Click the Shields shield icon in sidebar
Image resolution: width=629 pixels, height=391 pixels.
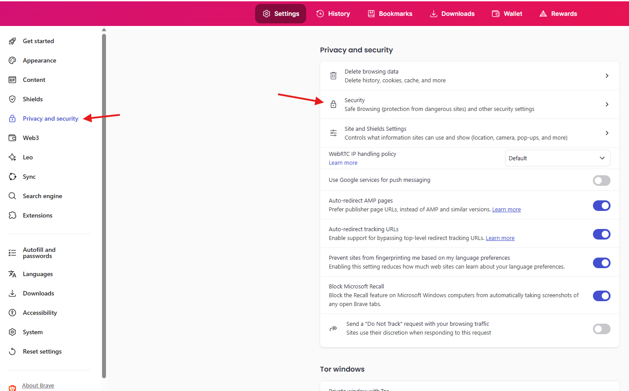[x=12, y=99]
